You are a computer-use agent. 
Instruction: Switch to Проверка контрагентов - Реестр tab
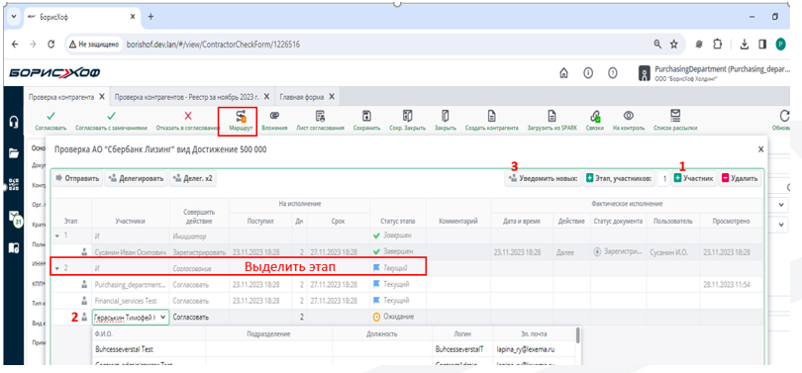tap(187, 97)
